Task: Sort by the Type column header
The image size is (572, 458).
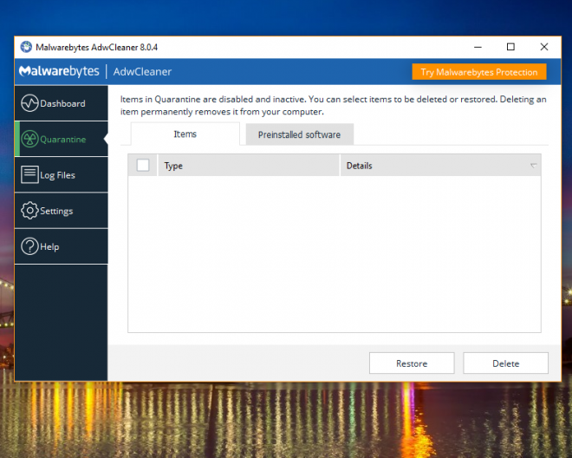Action: (x=249, y=166)
